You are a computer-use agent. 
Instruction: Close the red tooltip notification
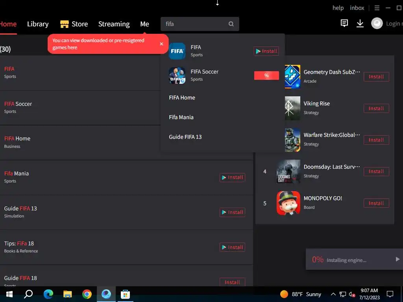[x=161, y=44]
